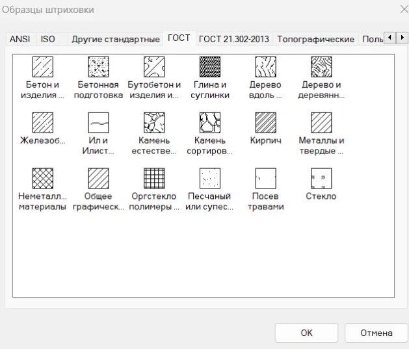The image size is (409, 349).
Task: Click the Отмена button to cancel
Action: pos(376,333)
